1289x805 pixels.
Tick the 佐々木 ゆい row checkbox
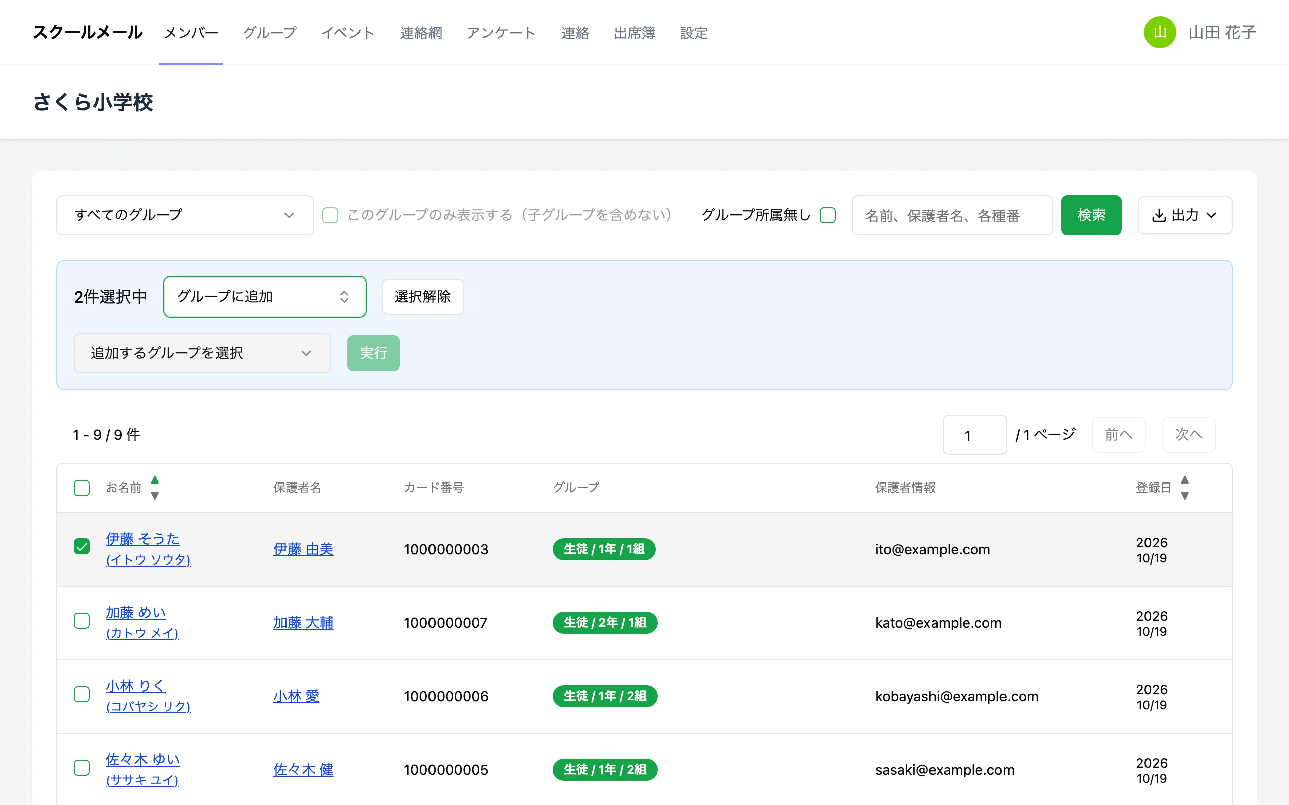pos(82,768)
